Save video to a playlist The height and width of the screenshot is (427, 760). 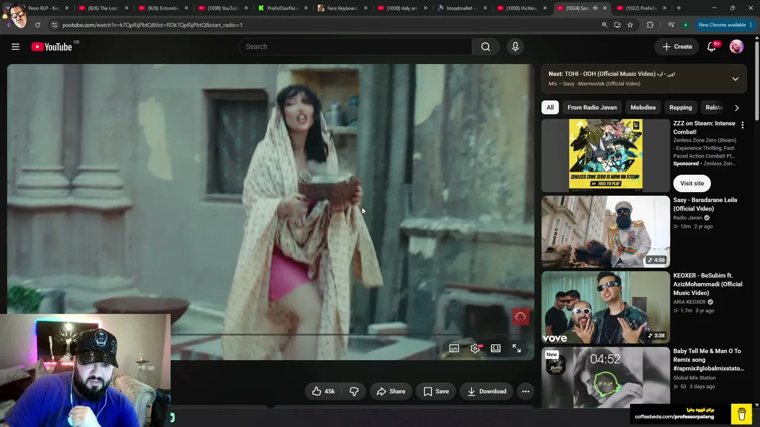pos(436,391)
